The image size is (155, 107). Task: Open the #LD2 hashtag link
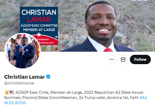(x=9, y=103)
